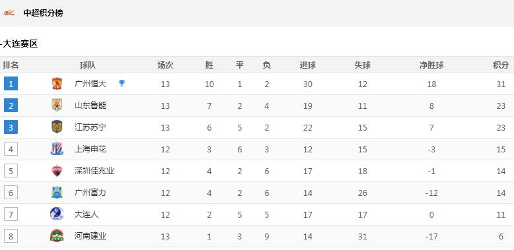Click the 深圳佳兆业 team crest

tap(57, 170)
